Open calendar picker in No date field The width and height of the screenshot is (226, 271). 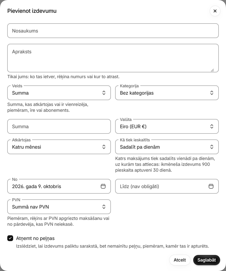103,186
